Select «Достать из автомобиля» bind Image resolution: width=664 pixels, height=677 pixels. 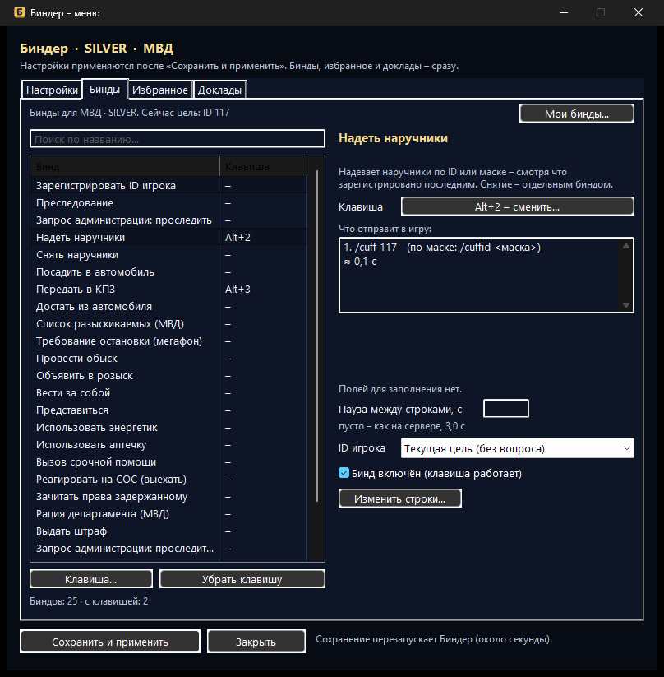point(168,307)
